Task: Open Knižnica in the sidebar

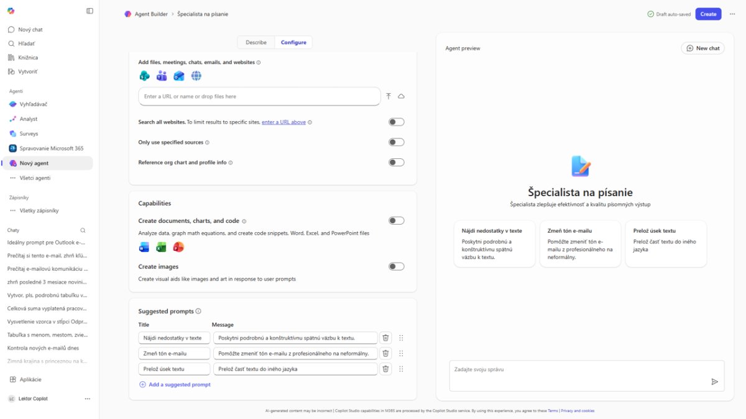Action: (28, 58)
